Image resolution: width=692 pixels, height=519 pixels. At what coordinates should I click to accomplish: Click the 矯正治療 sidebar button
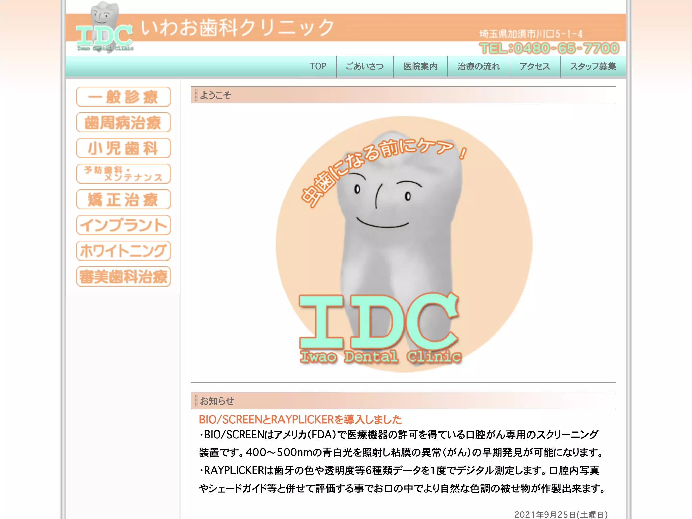tap(124, 199)
